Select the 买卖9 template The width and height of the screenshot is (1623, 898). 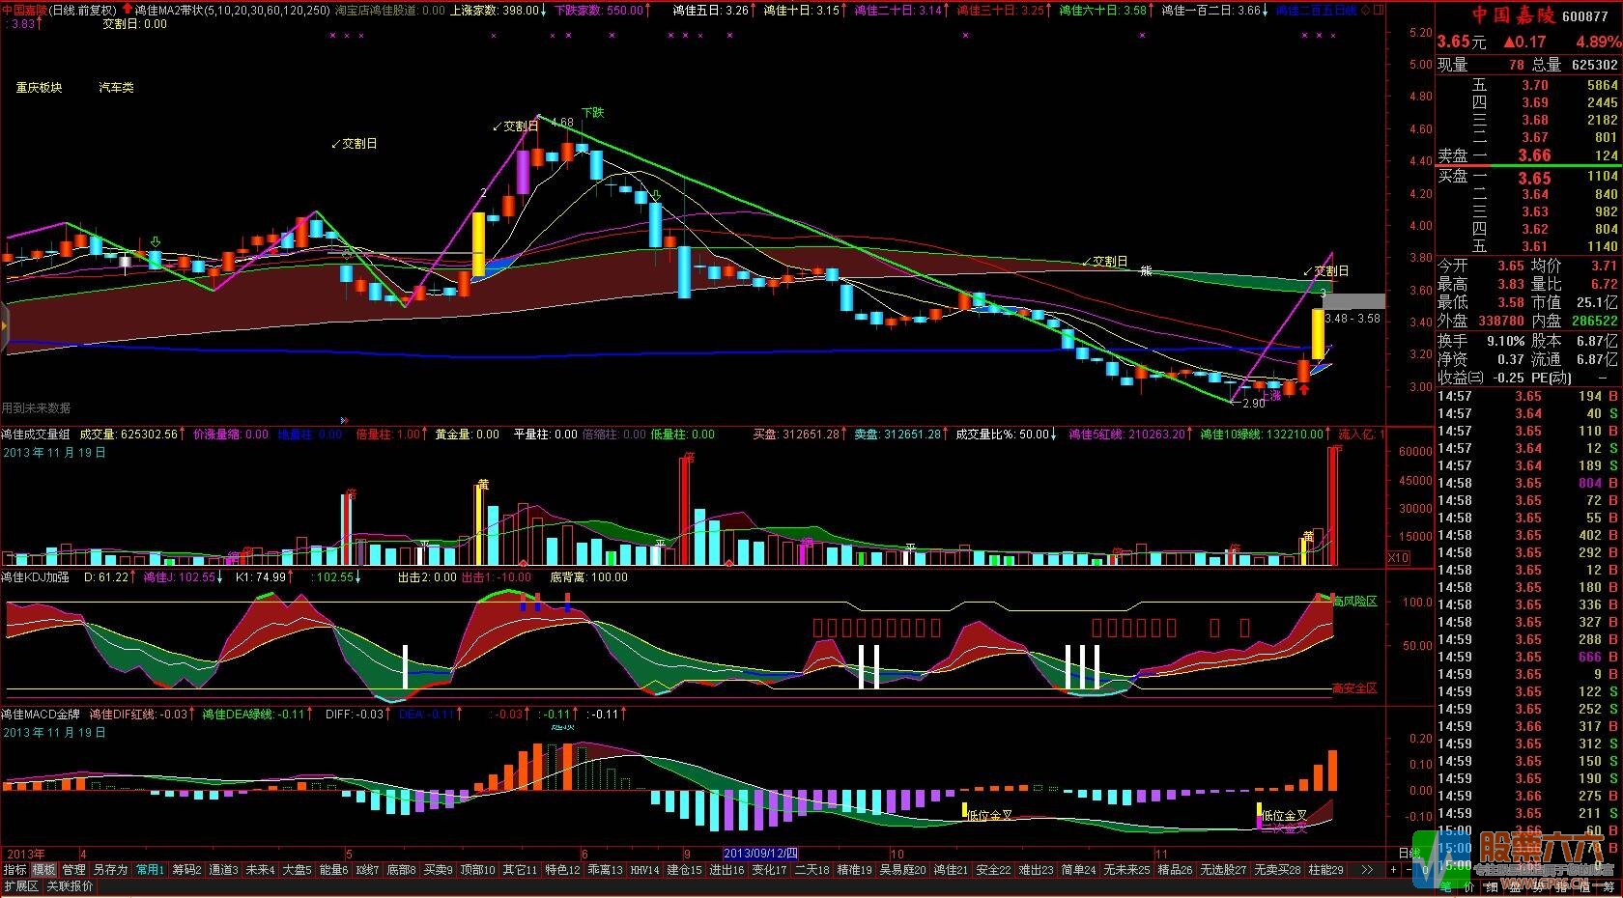click(438, 869)
